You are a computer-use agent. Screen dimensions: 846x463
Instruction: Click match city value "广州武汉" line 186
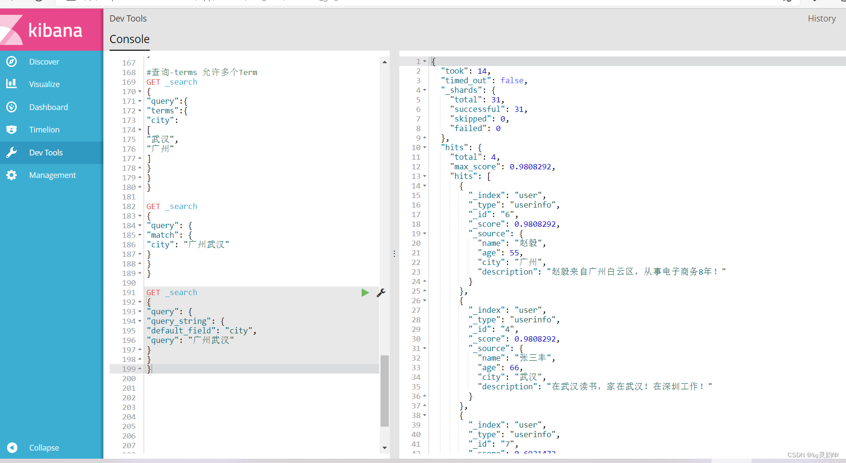206,245
